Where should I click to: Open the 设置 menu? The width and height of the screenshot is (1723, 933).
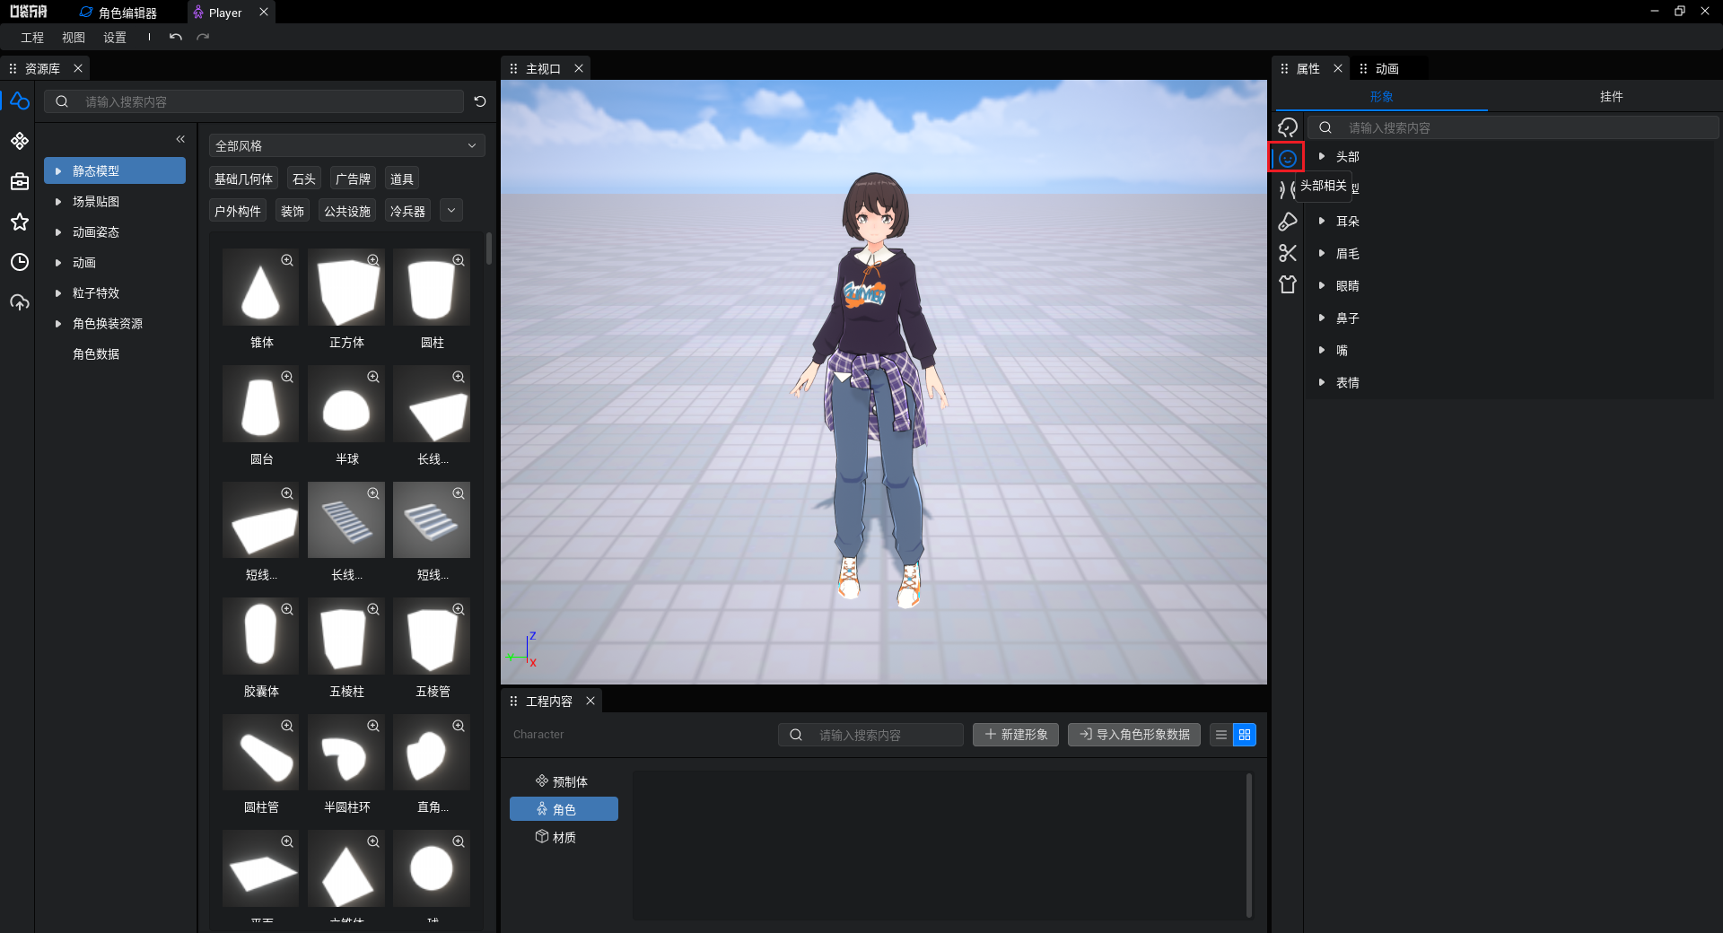(x=115, y=38)
